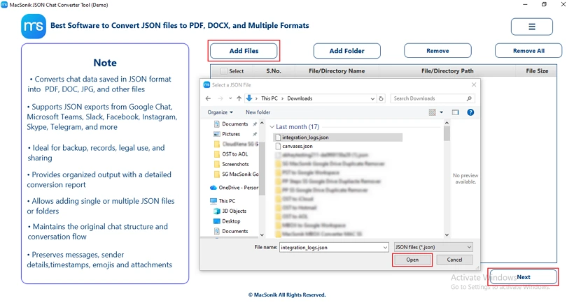Click New folder in dialog toolbar
Screen dimensions: 574x305
tap(258, 112)
